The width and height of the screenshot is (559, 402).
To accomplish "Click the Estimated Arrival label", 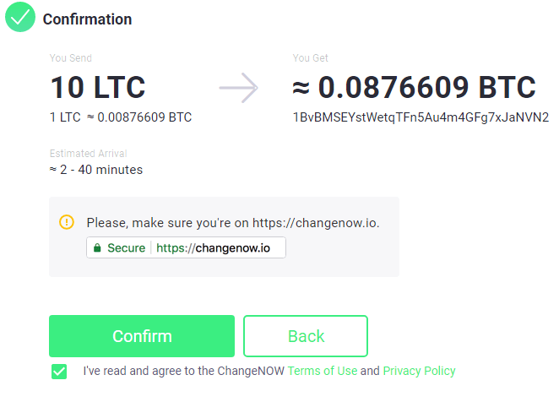I will [x=87, y=154].
